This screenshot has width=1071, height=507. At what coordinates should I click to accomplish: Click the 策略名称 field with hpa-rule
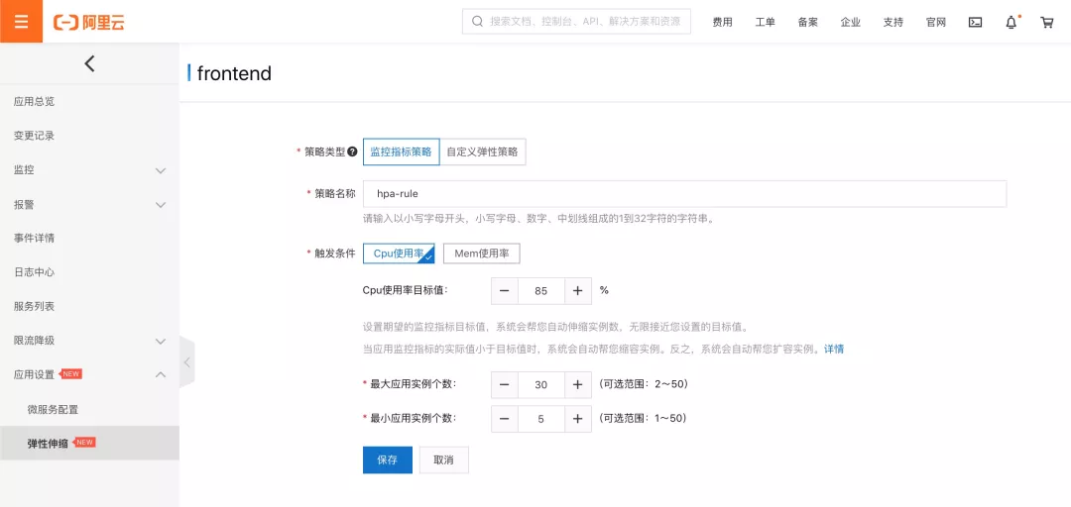(x=684, y=194)
